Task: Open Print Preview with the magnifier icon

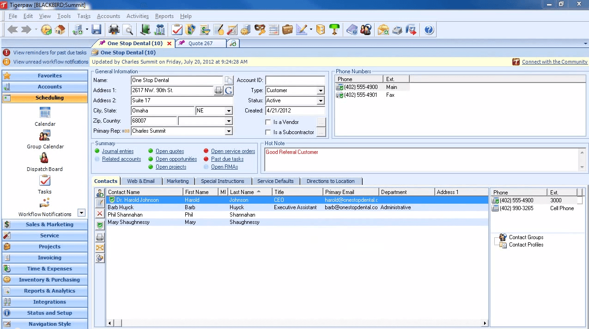Action: click(128, 29)
